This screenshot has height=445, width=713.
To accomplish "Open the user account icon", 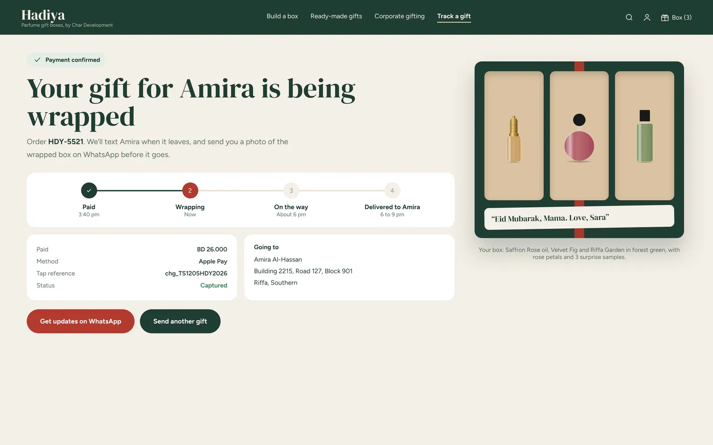I will (647, 17).
